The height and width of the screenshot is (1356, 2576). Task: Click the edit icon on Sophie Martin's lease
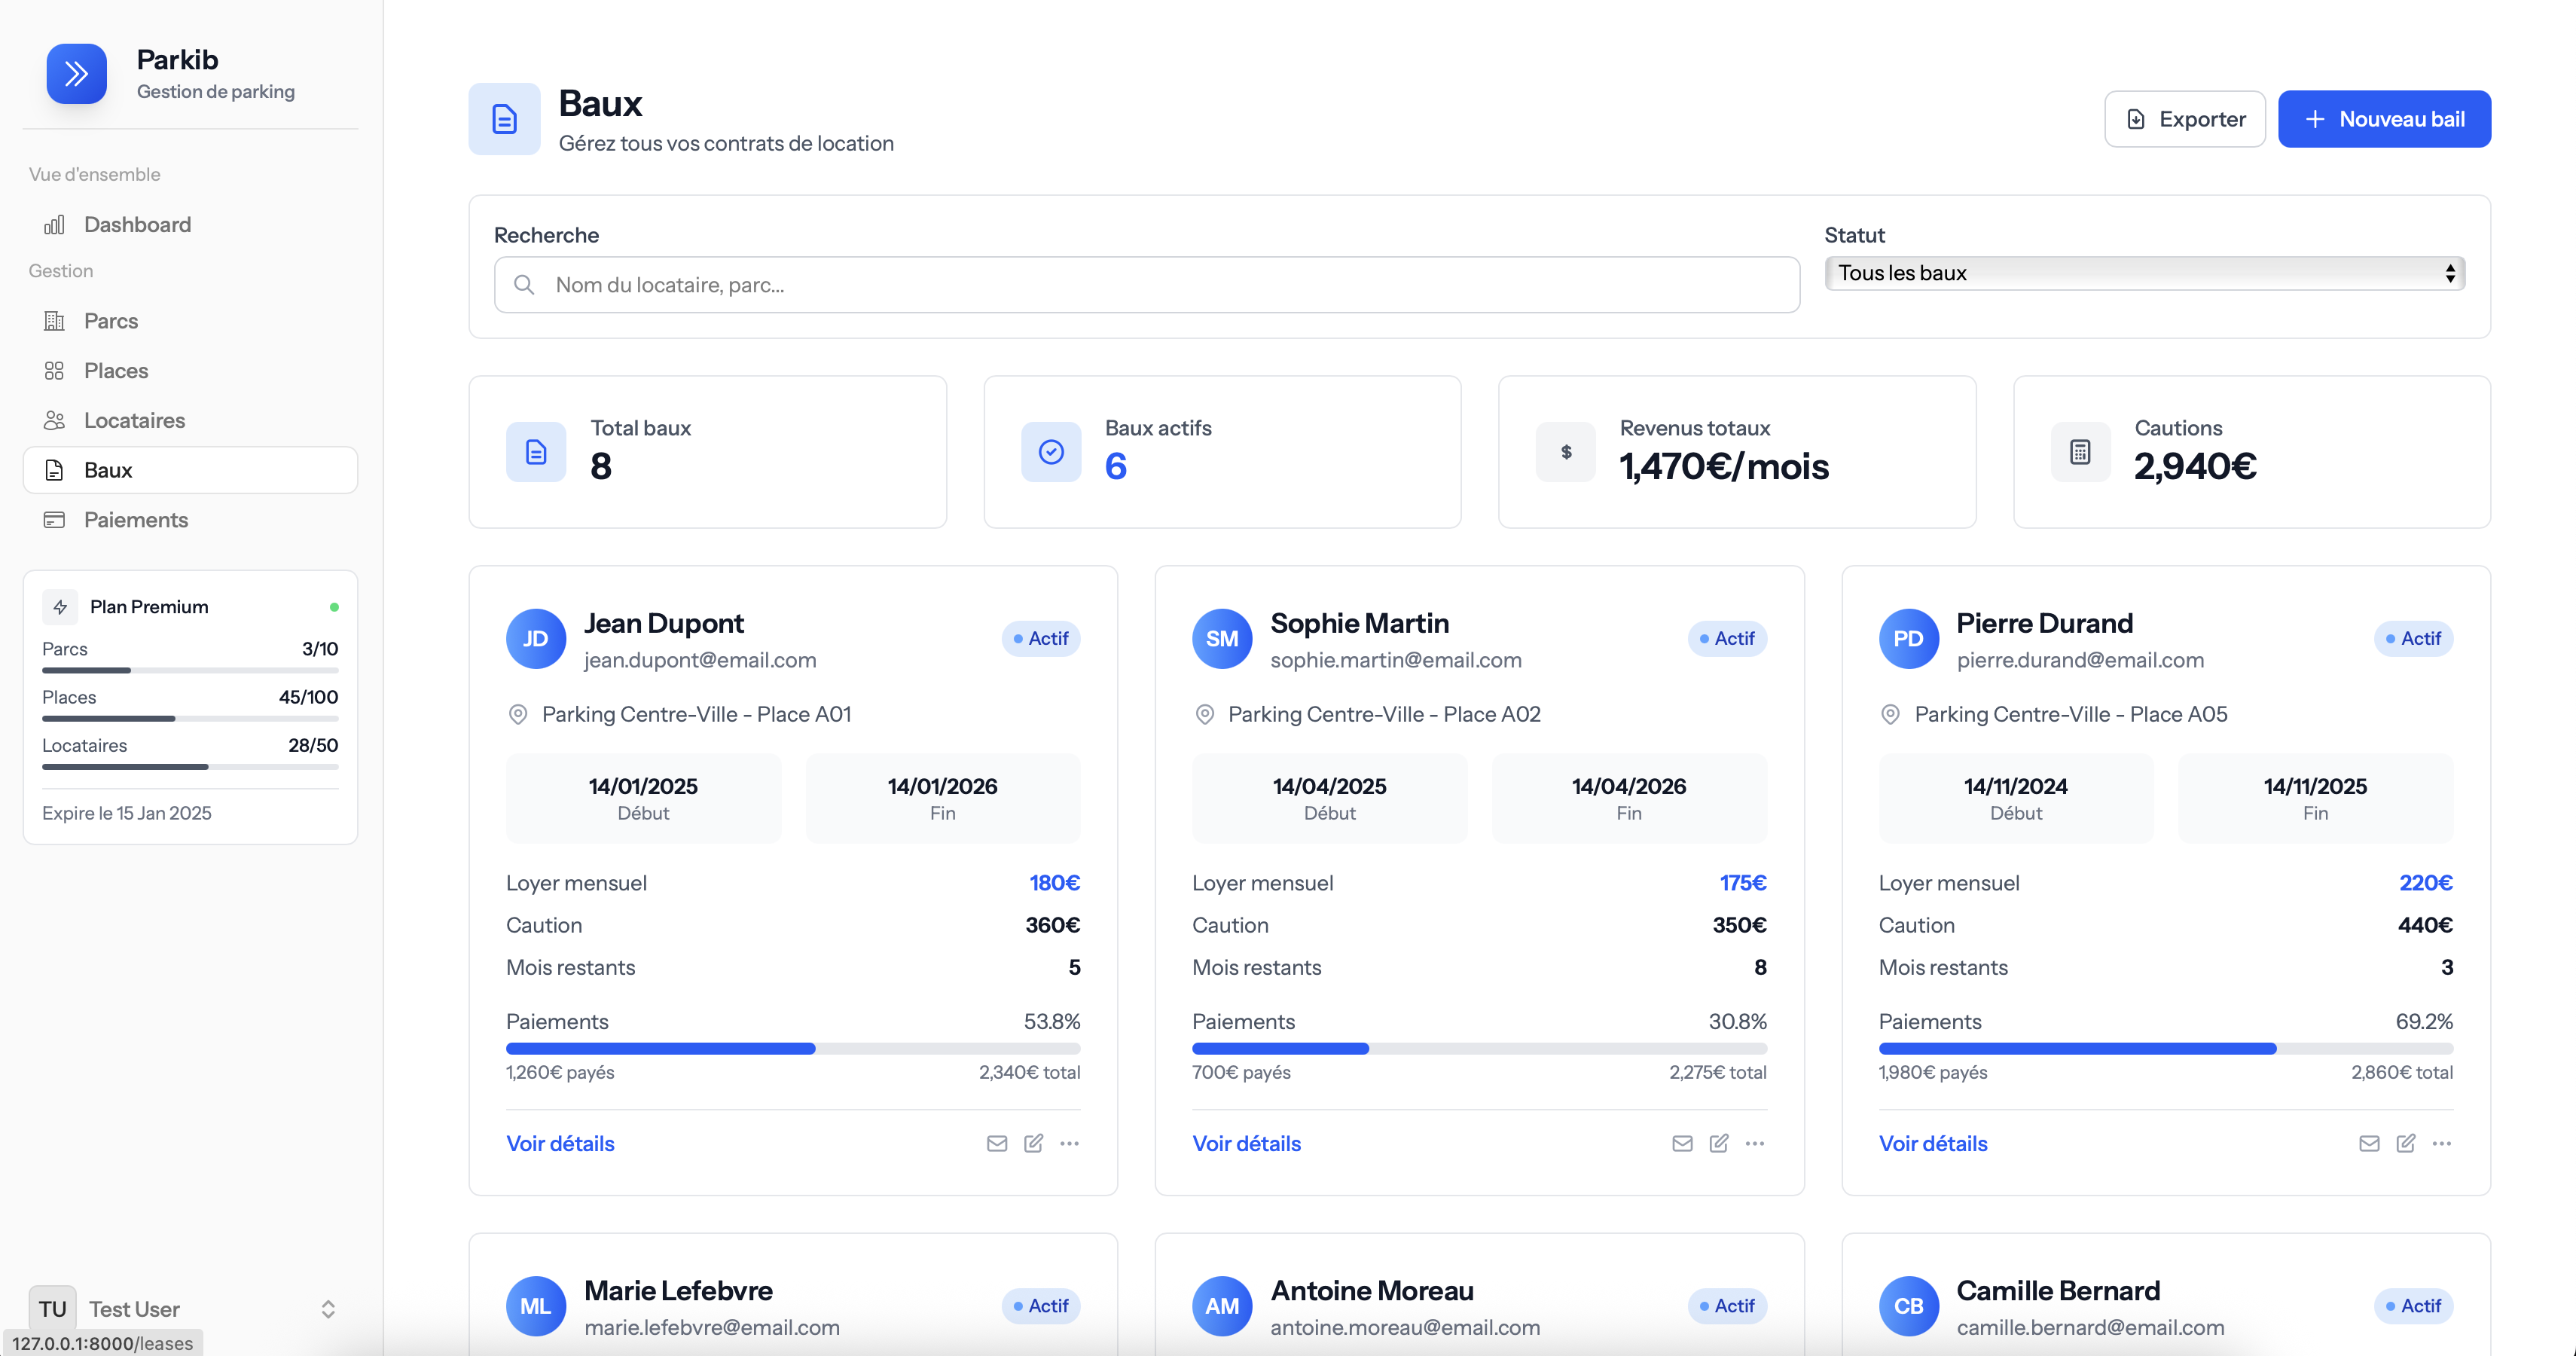coord(1718,1143)
